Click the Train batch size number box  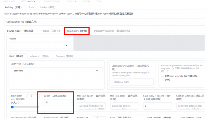coord(32,97)
